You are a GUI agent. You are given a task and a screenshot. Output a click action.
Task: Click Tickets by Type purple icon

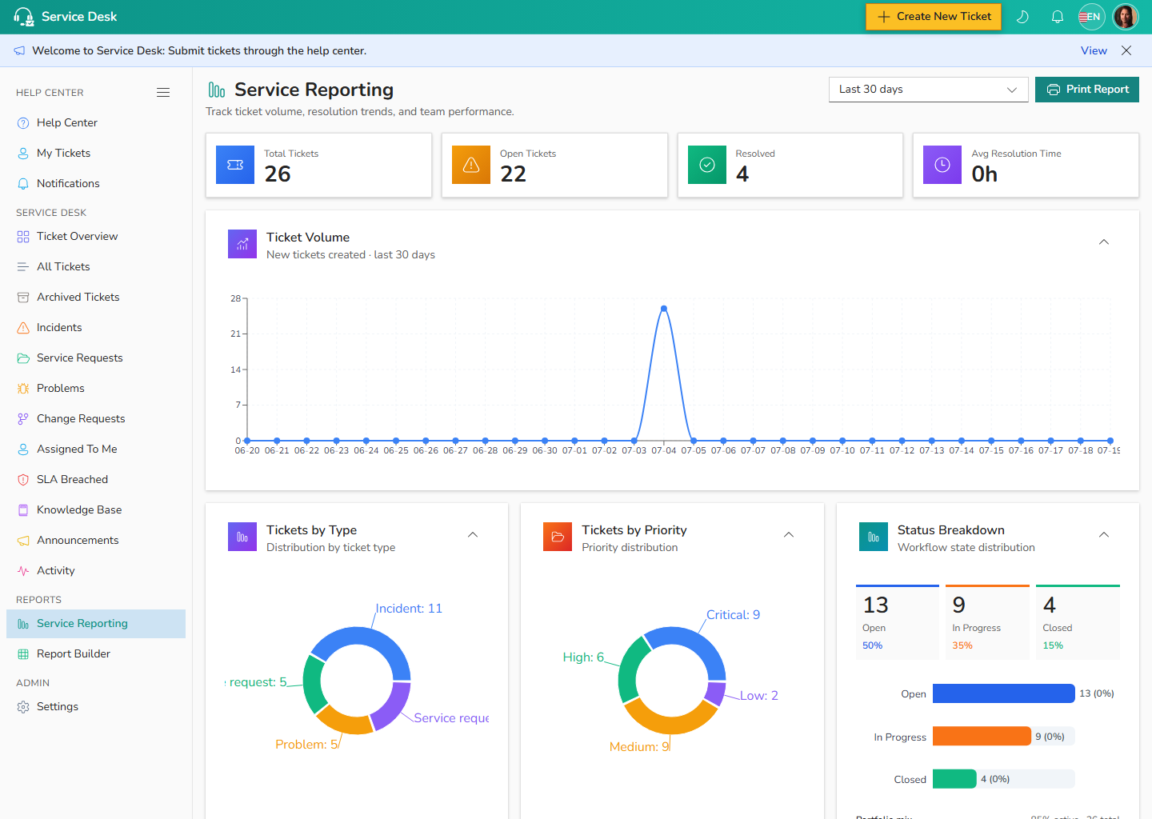(x=242, y=537)
